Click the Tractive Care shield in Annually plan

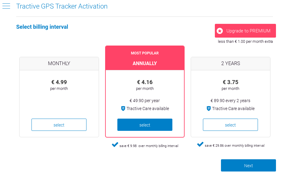coord(123,109)
